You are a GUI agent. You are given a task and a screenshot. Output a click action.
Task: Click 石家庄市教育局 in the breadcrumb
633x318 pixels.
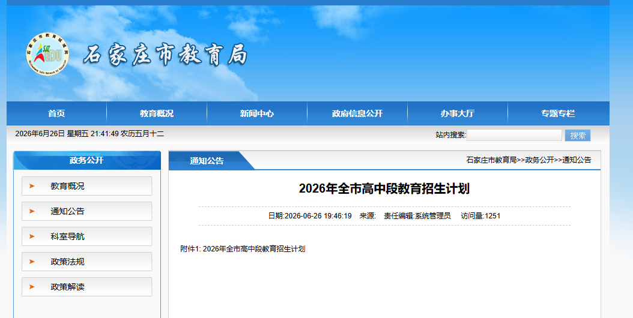[x=491, y=160]
